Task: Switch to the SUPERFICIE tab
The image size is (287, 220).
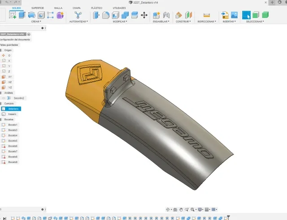Action: click(38, 8)
